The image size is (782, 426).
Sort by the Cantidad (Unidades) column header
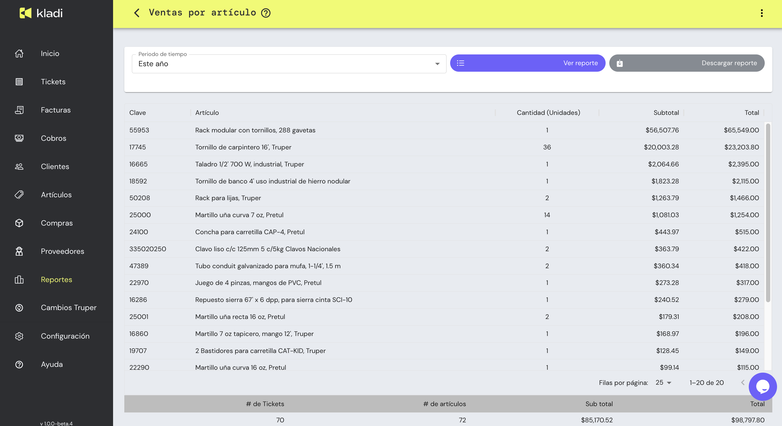[548, 113]
